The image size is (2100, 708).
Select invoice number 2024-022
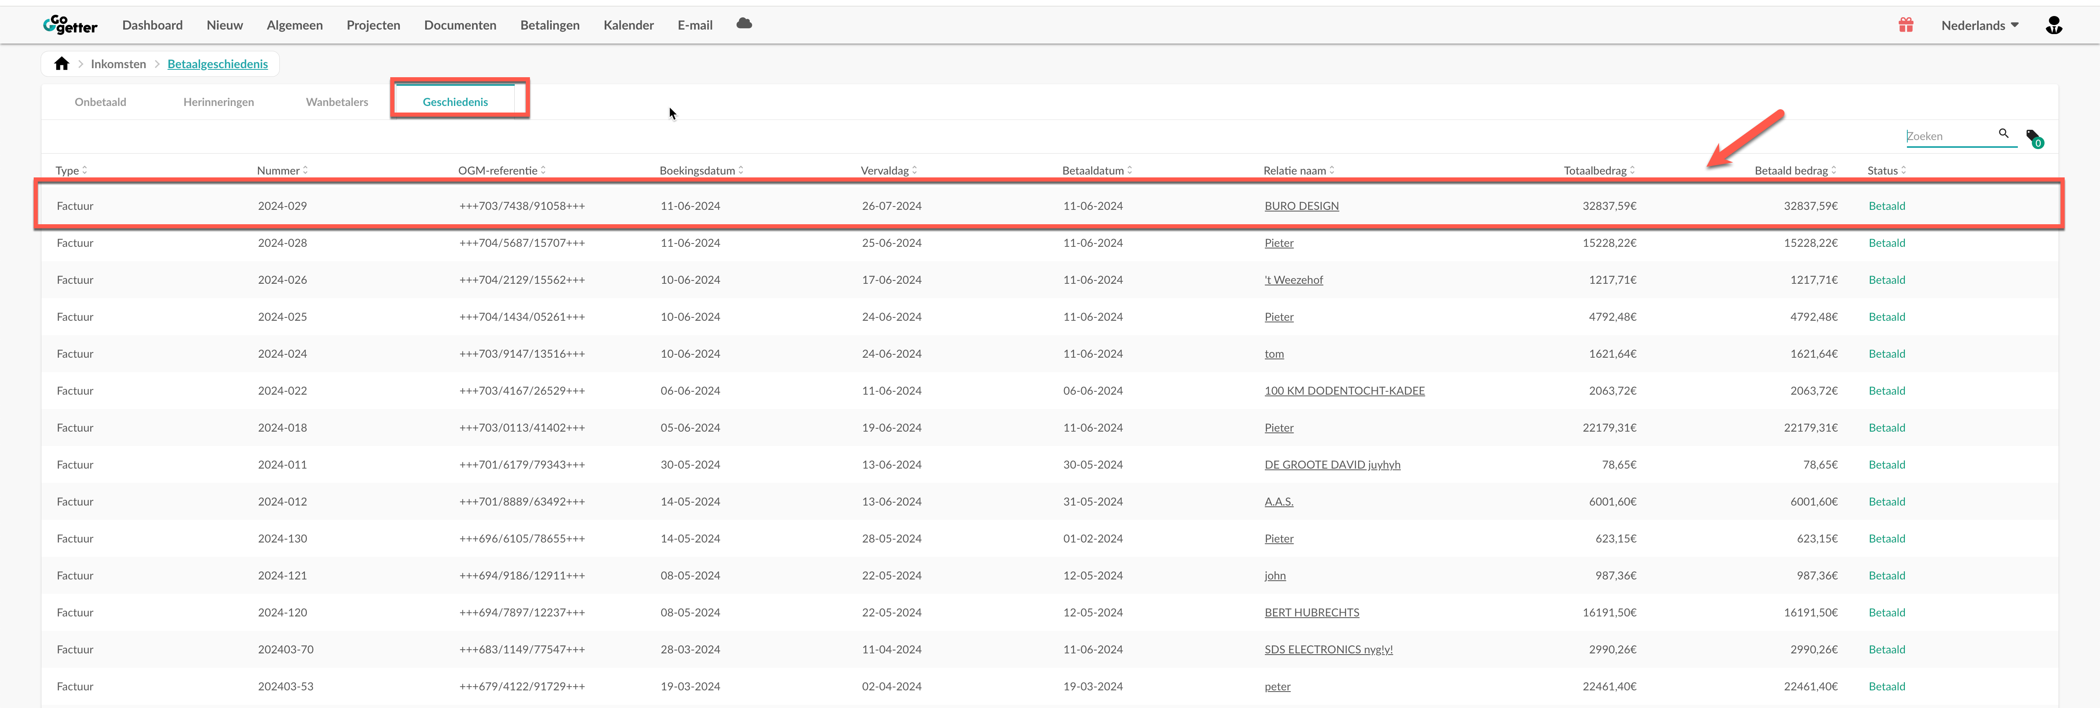(282, 391)
